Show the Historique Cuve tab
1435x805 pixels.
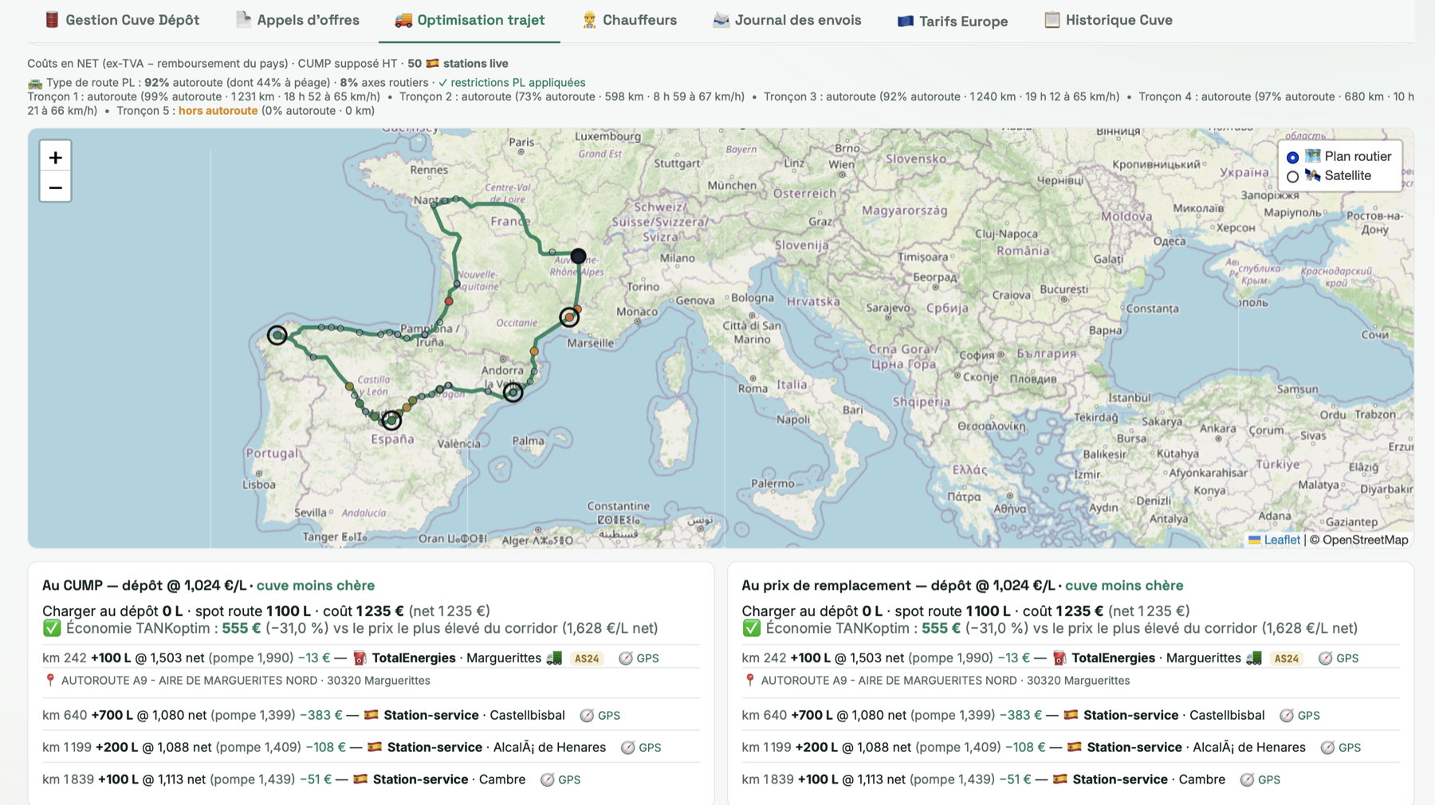point(1108,20)
